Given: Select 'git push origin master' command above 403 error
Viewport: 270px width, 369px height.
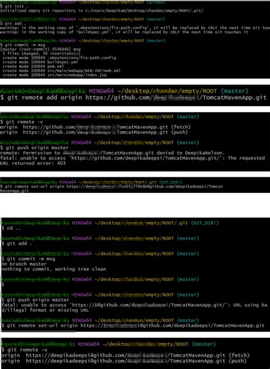Looking at the screenshot, I should tap(34, 148).
